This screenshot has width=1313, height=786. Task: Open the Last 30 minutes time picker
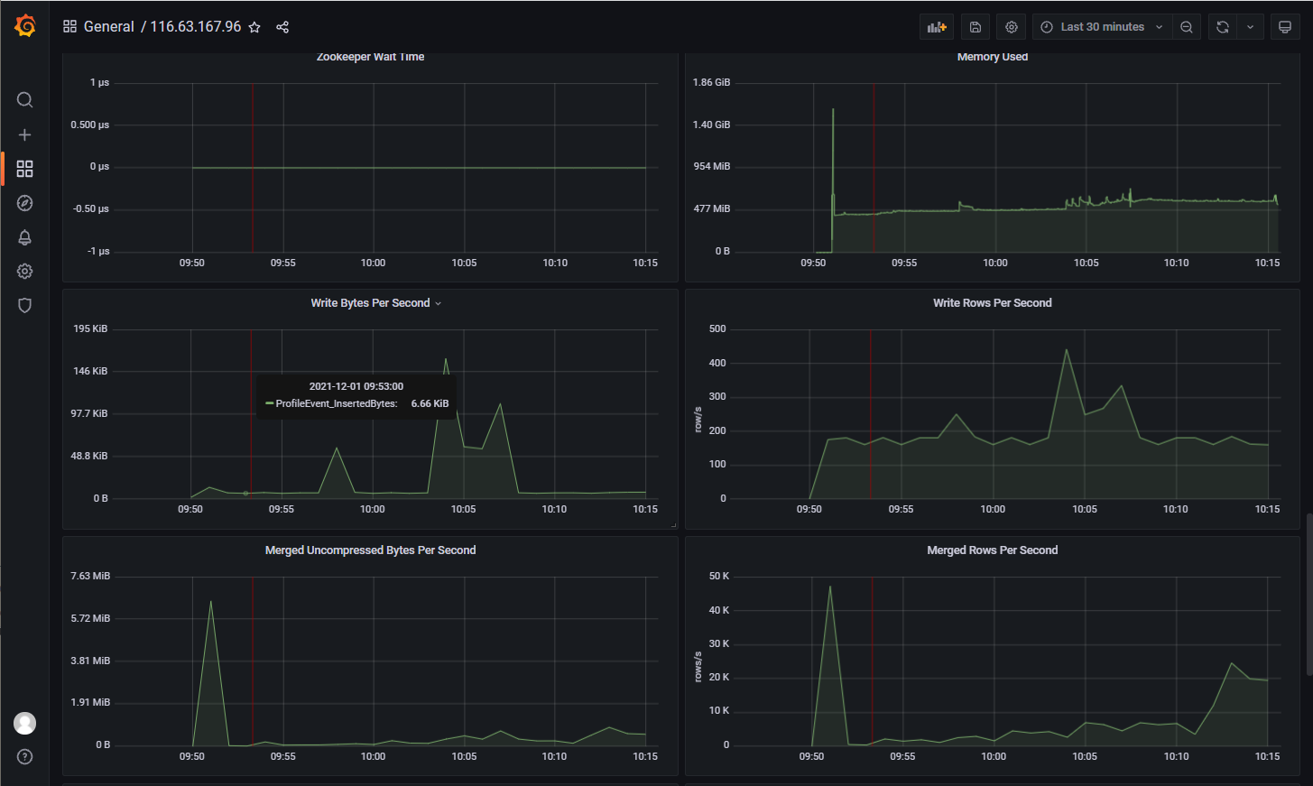coord(1102,27)
